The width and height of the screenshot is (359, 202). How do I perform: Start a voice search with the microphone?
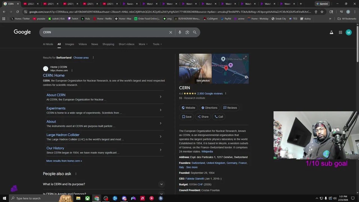point(180,32)
